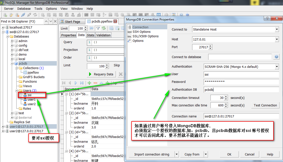283x162 pixels.
Task: Click Cancel in the Connection Properties dialog
Action: point(250,154)
